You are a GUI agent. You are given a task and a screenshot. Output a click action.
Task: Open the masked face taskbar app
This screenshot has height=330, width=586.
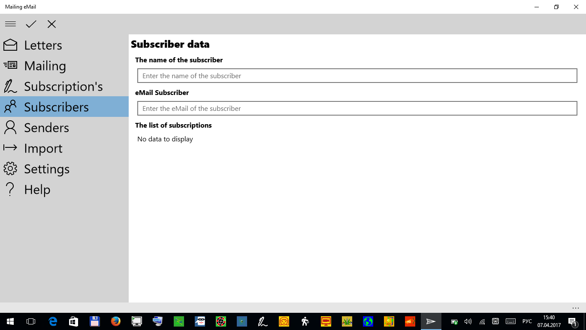click(200, 321)
